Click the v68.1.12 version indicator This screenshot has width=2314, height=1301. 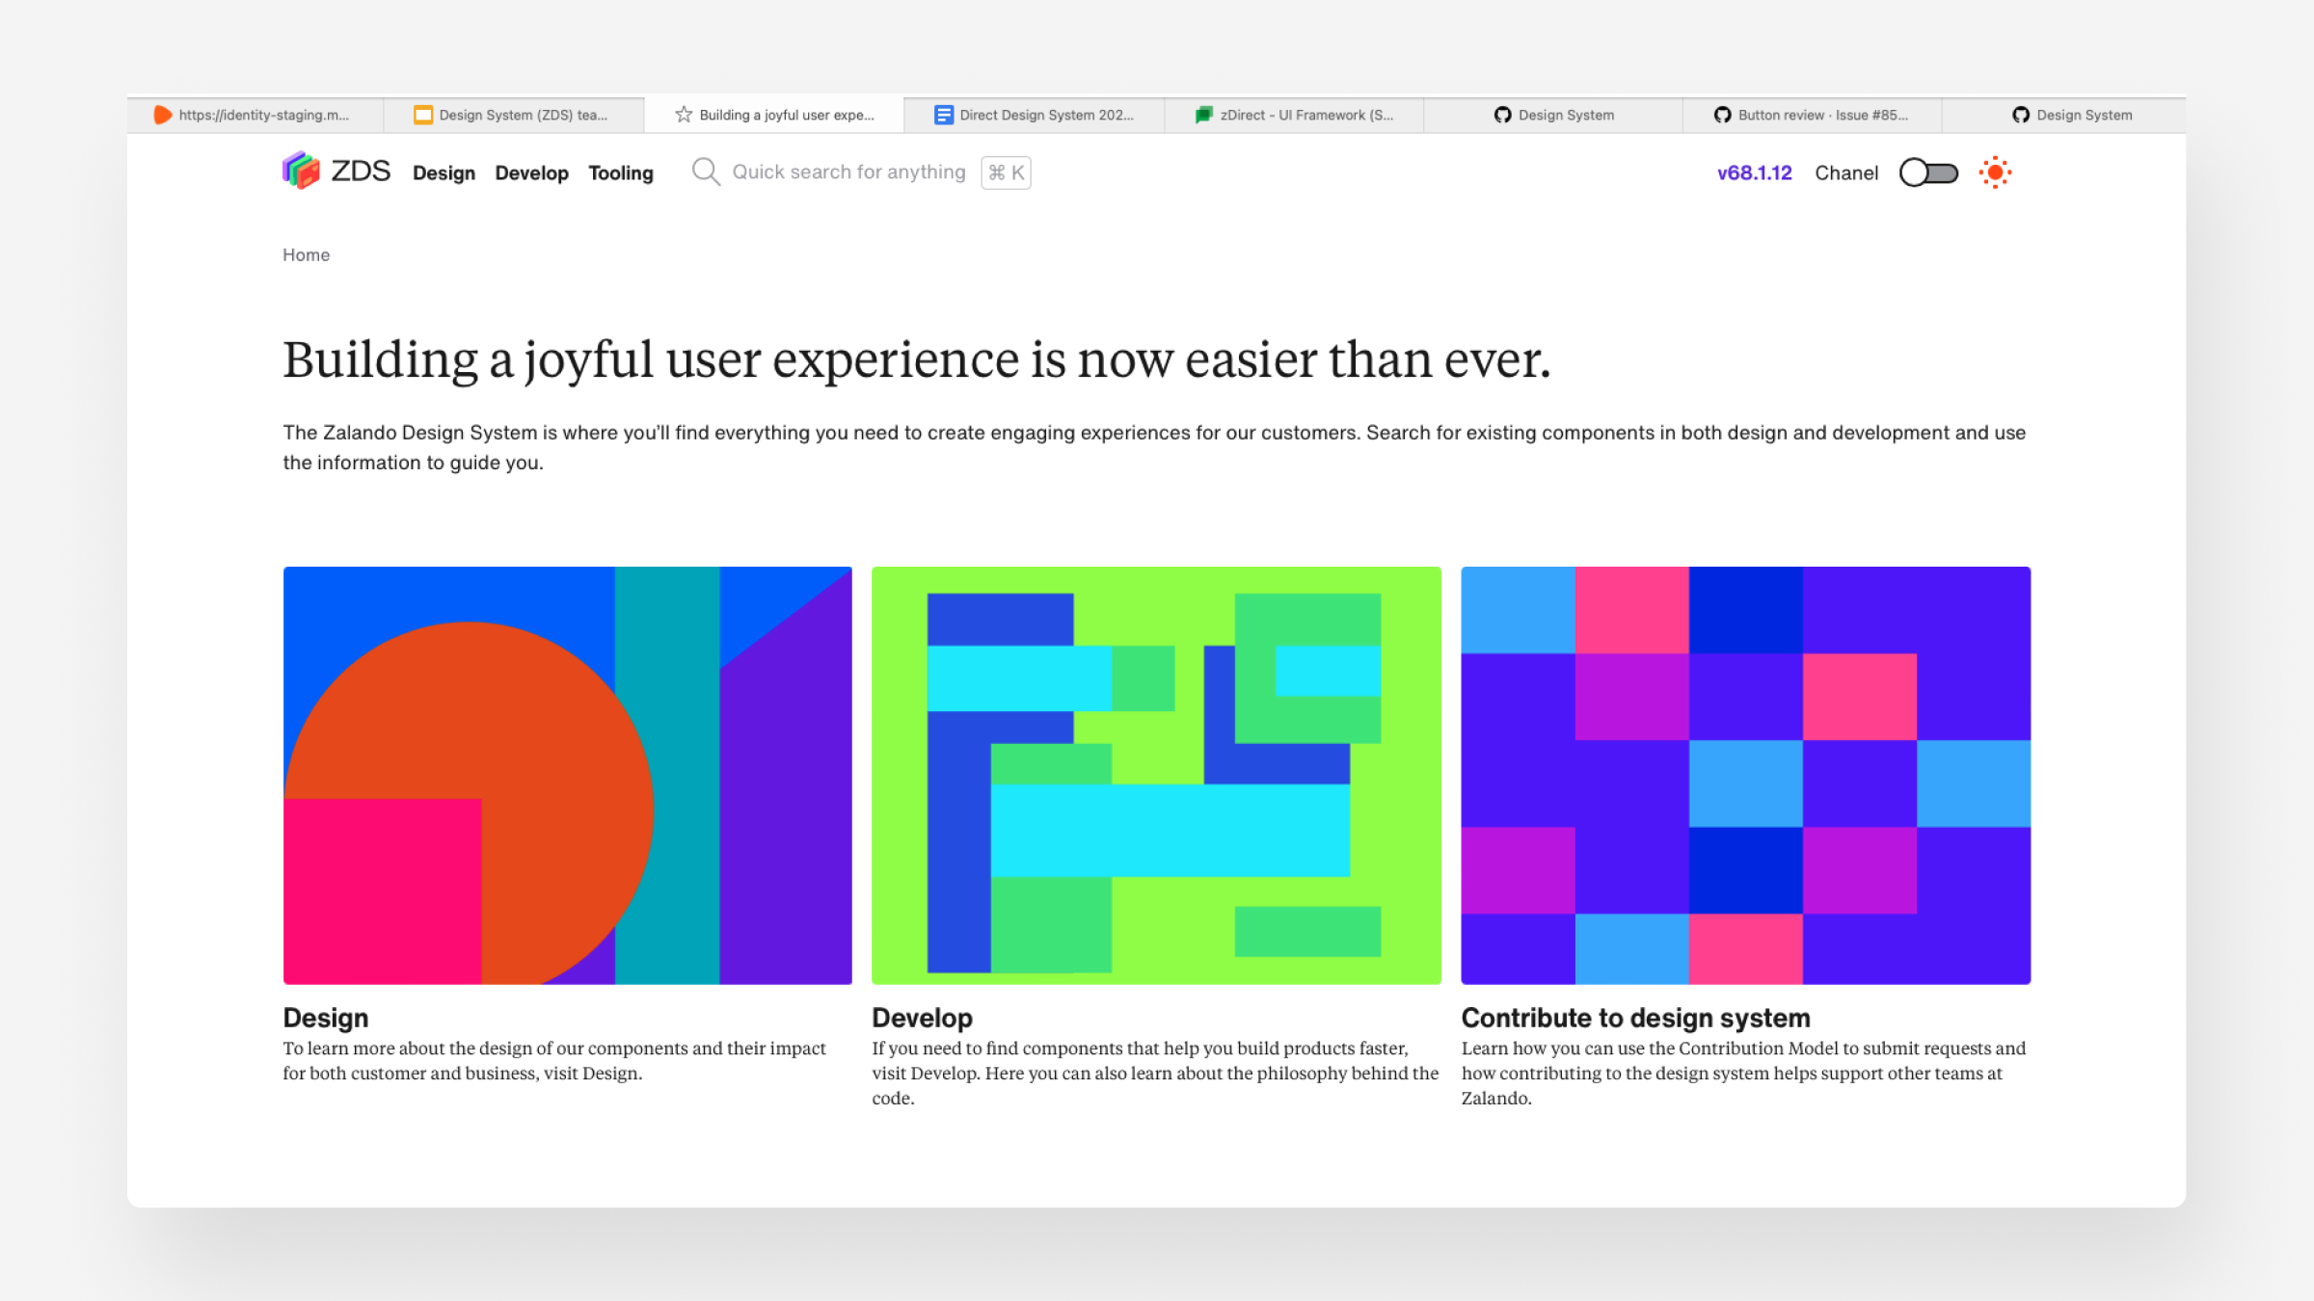click(1755, 172)
